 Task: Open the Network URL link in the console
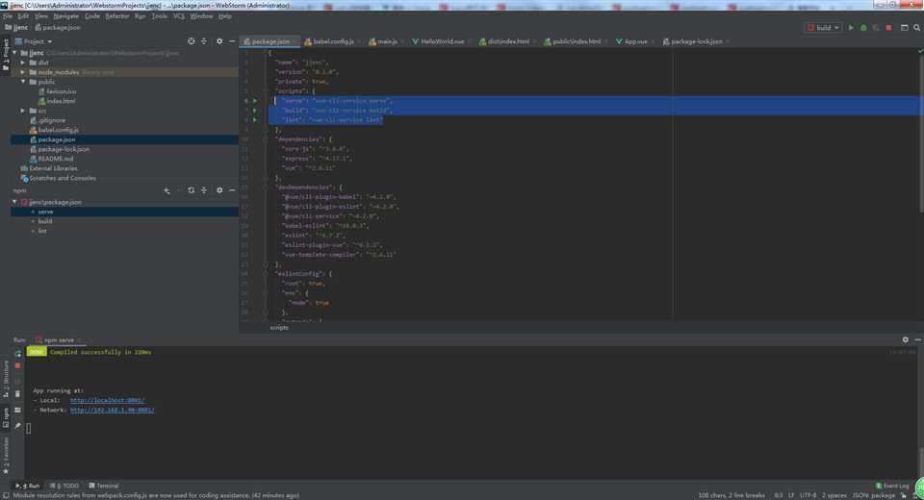coord(112,410)
